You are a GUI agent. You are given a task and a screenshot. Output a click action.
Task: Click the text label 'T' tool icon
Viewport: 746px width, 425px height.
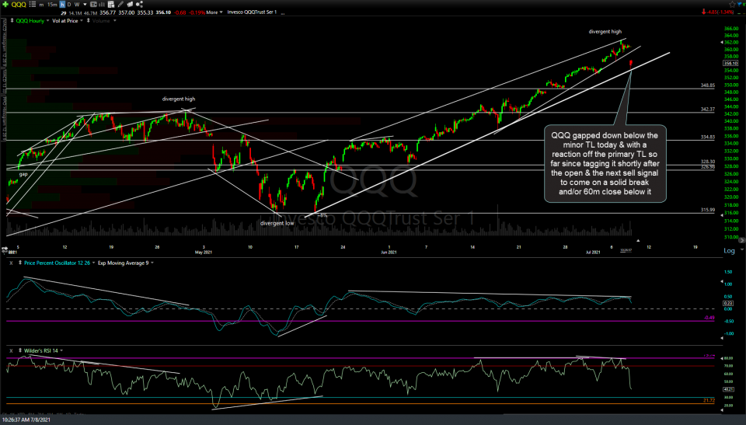tap(93, 5)
